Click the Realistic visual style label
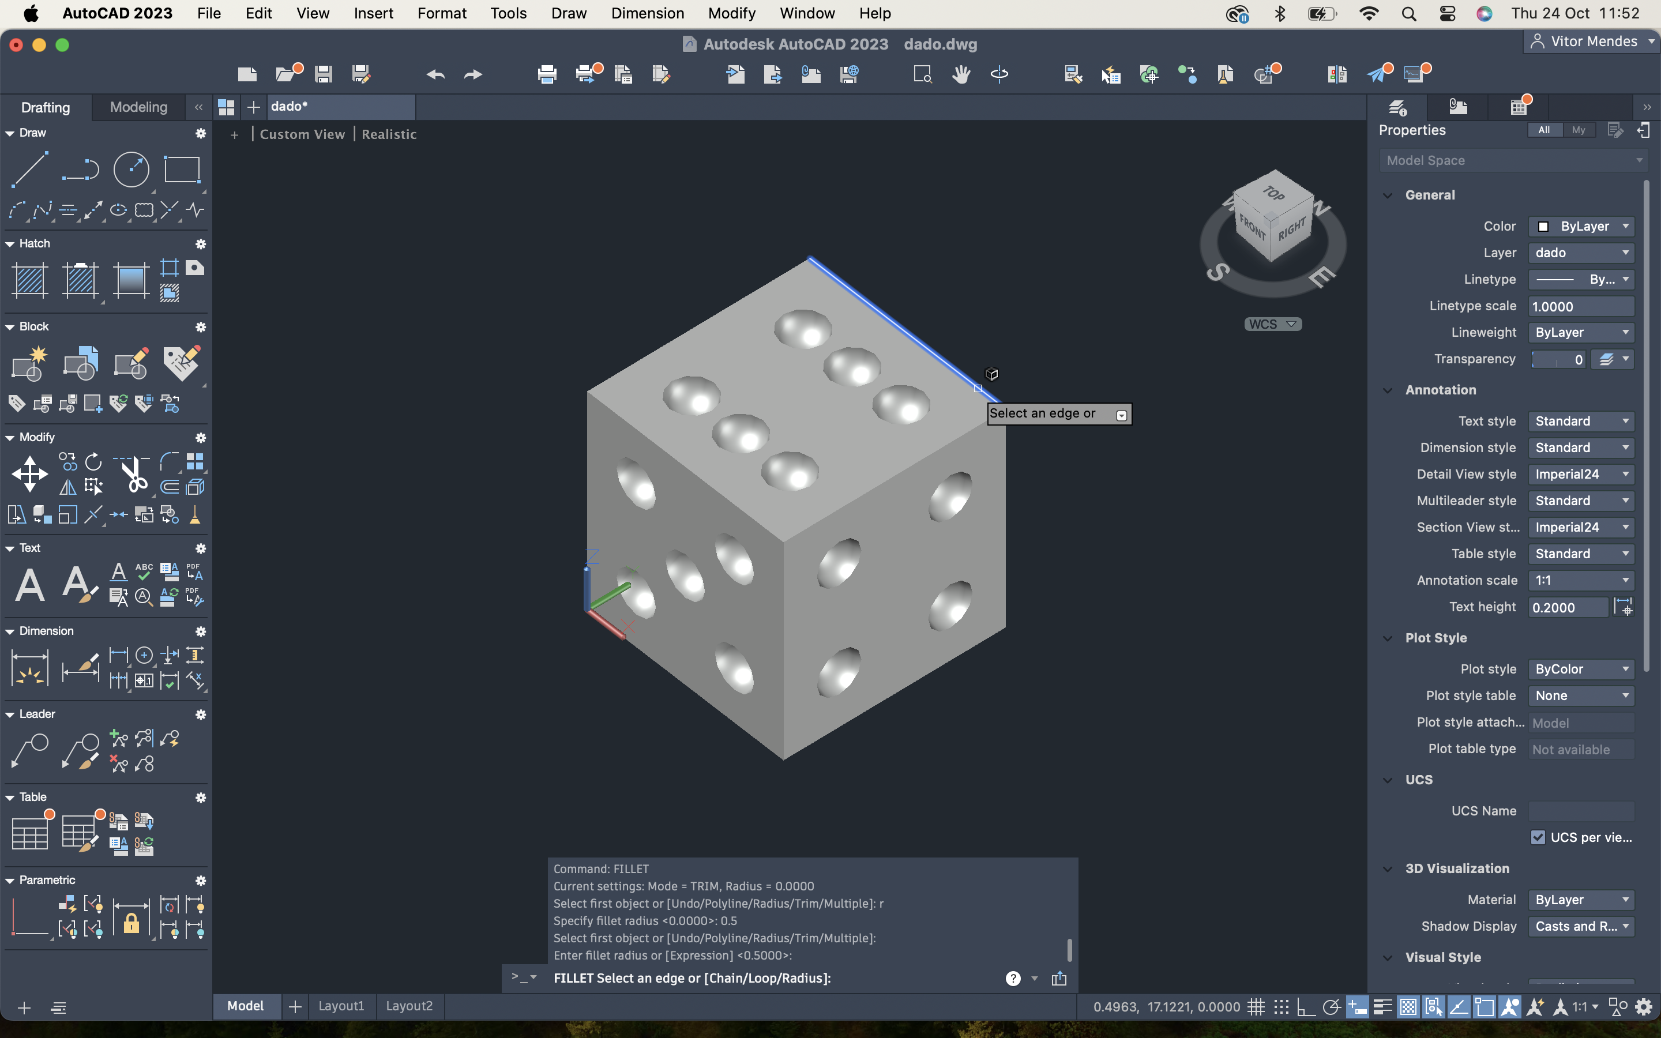Image resolution: width=1661 pixels, height=1038 pixels. pos(389,134)
